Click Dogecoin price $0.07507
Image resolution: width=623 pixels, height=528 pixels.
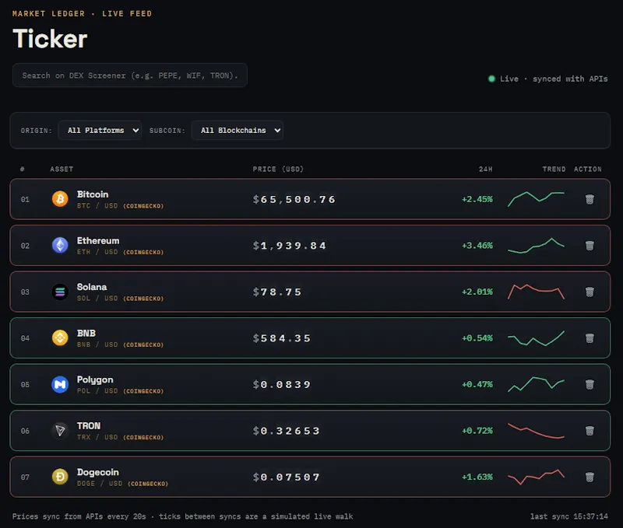(x=287, y=477)
